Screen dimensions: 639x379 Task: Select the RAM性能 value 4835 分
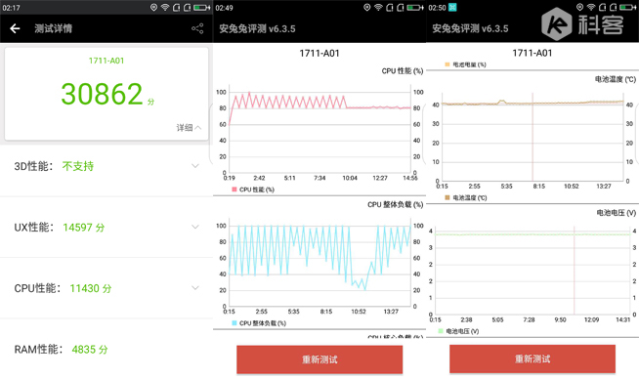(90, 350)
